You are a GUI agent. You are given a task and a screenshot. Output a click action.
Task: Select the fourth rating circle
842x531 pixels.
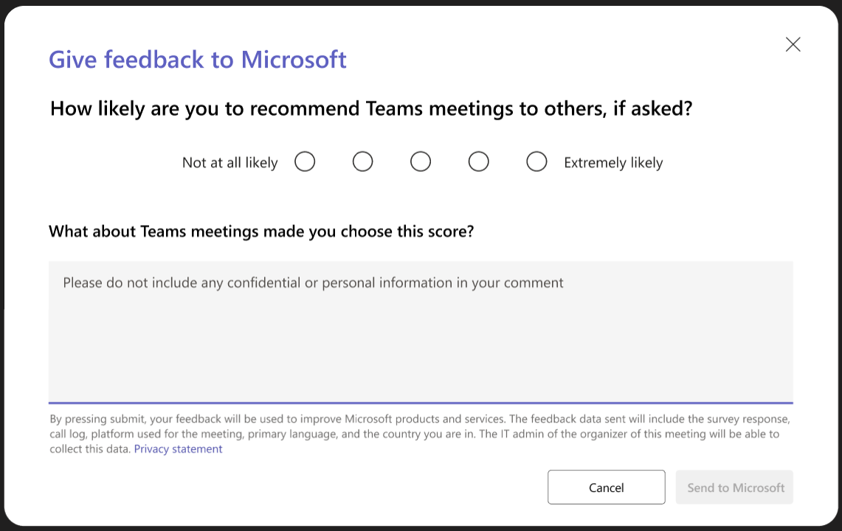click(x=478, y=162)
